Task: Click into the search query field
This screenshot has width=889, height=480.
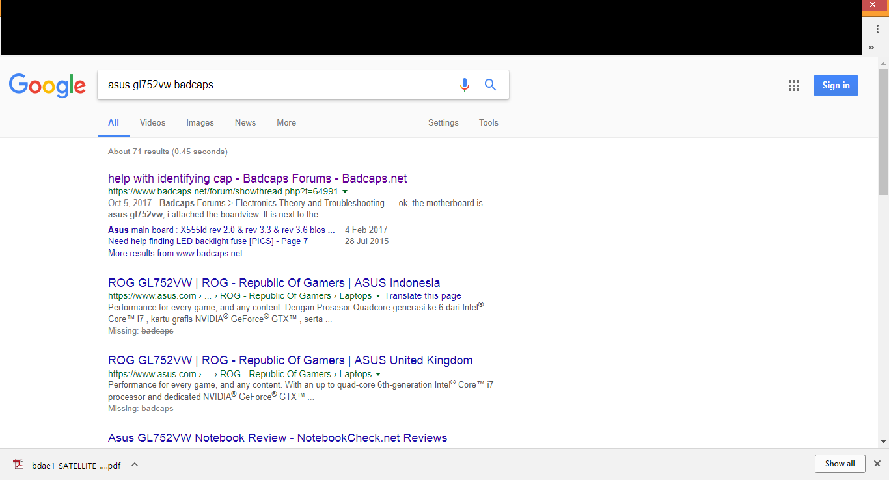Action: tap(277, 85)
